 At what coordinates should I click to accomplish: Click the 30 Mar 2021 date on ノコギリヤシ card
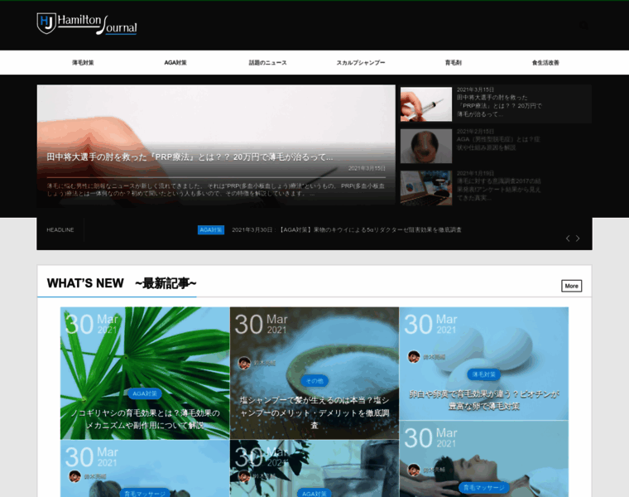pyautogui.click(x=92, y=325)
